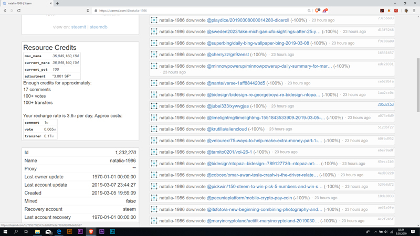Open the @velourex 75-ways-to-help link

pos(265,141)
